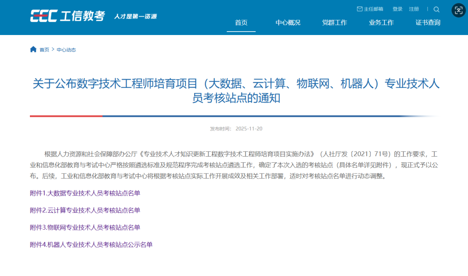The width and height of the screenshot is (468, 276).
Task: Click the CEC 工信教考 logo
Action: click(x=68, y=16)
